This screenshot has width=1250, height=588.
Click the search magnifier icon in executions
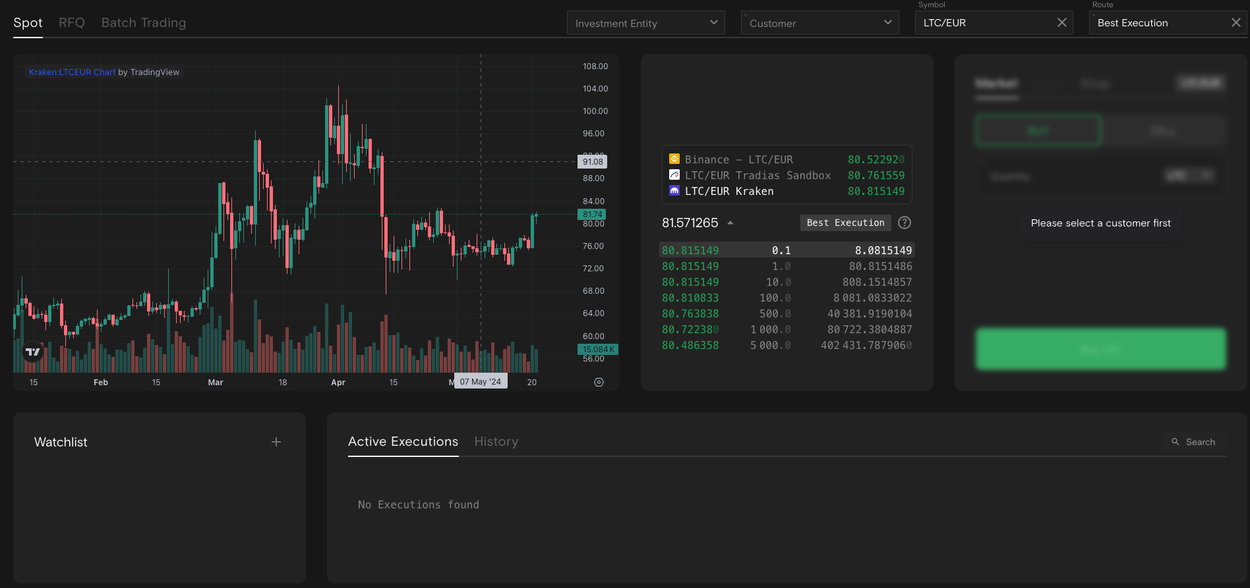tap(1175, 442)
